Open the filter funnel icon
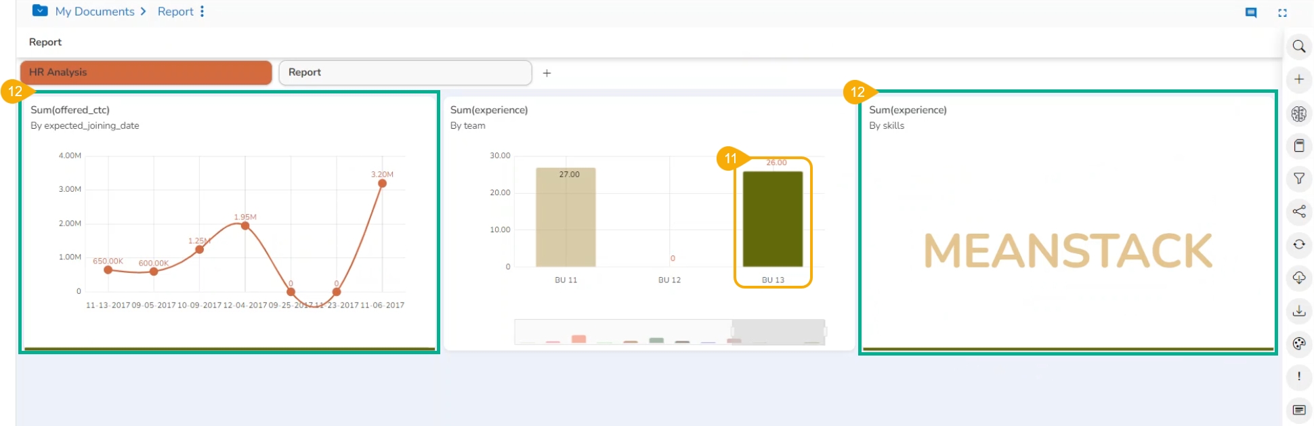This screenshot has height=426, width=1314. 1298,179
